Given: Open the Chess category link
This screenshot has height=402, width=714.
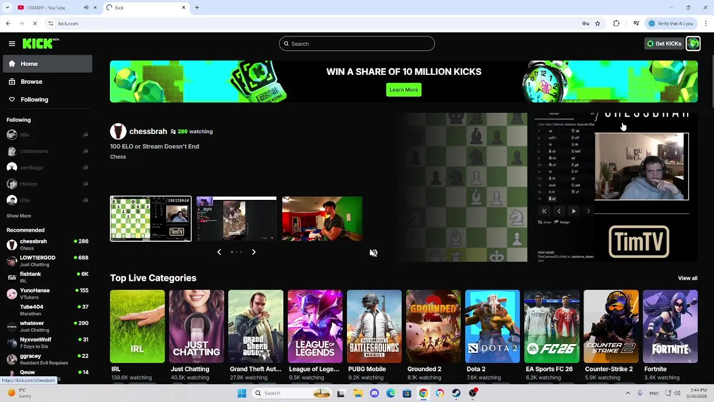Looking at the screenshot, I should tap(118, 157).
